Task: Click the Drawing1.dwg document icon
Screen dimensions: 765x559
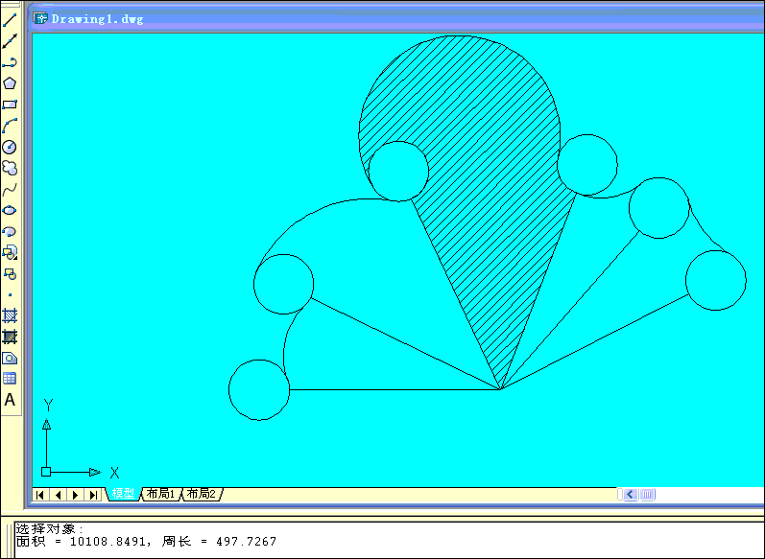Action: tap(40, 18)
